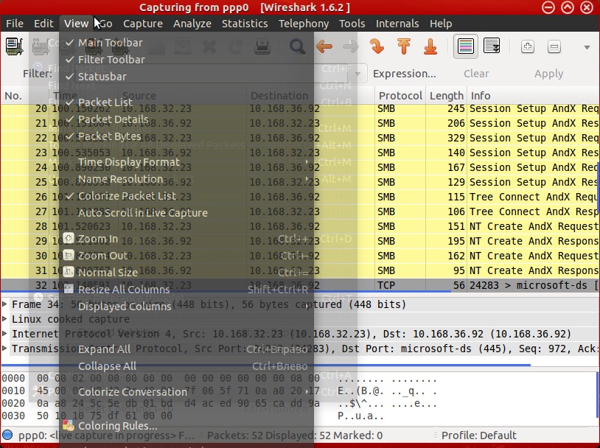600x448 pixels.
Task: Open expert info via status bar circle
Action: (x=7, y=435)
